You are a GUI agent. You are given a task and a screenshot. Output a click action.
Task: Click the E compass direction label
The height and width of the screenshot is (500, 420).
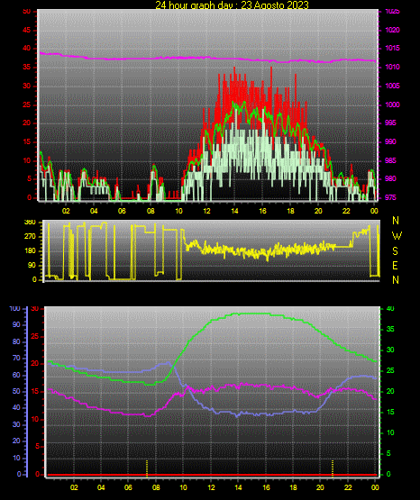point(395,265)
